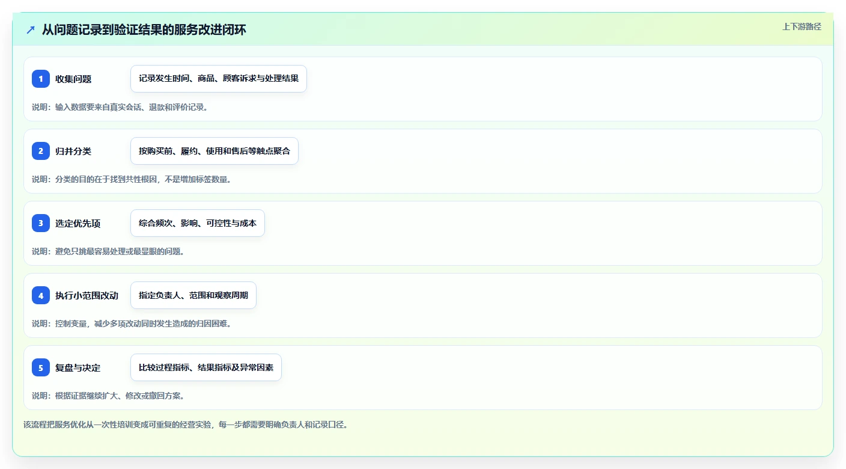Click the step 1 number badge
Image resolution: width=846 pixels, height=469 pixels.
click(41, 79)
